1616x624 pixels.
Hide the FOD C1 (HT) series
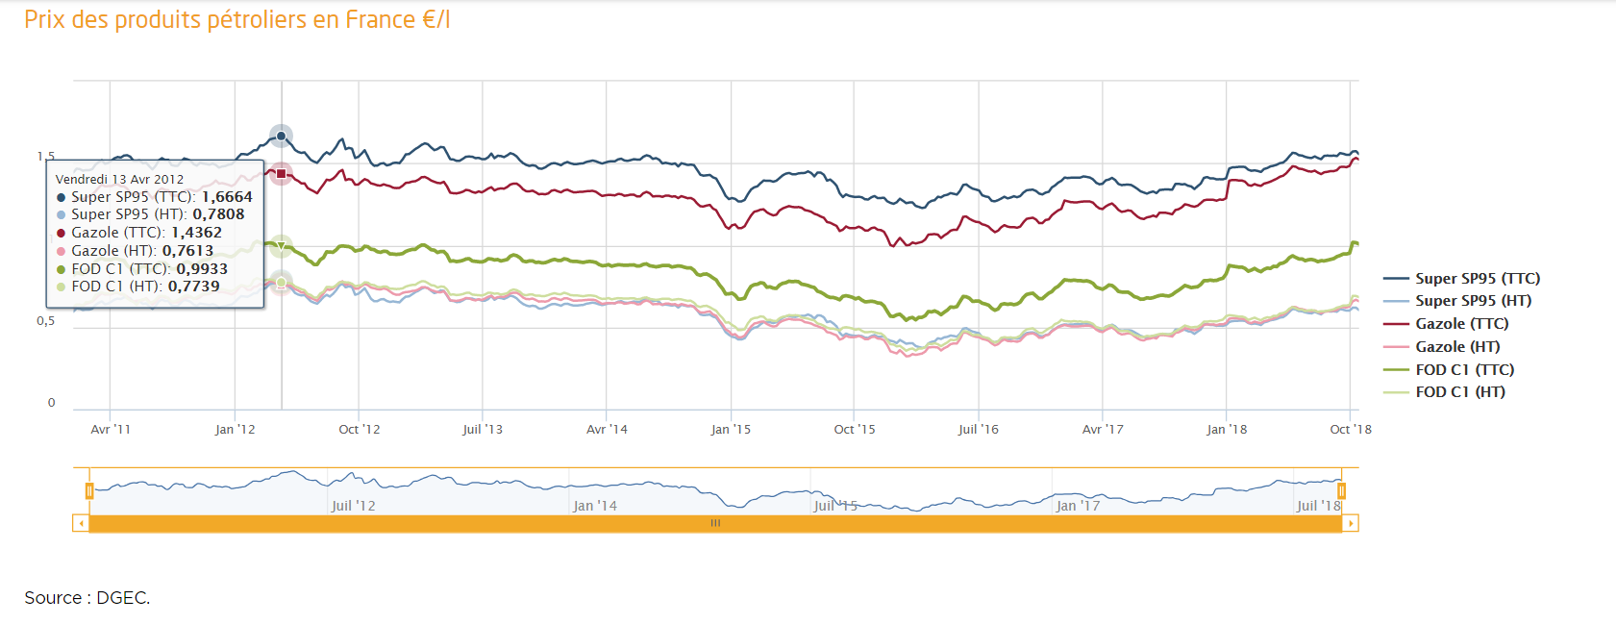click(x=1460, y=392)
